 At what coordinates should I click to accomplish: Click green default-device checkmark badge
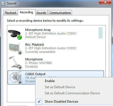coord(19,38)
